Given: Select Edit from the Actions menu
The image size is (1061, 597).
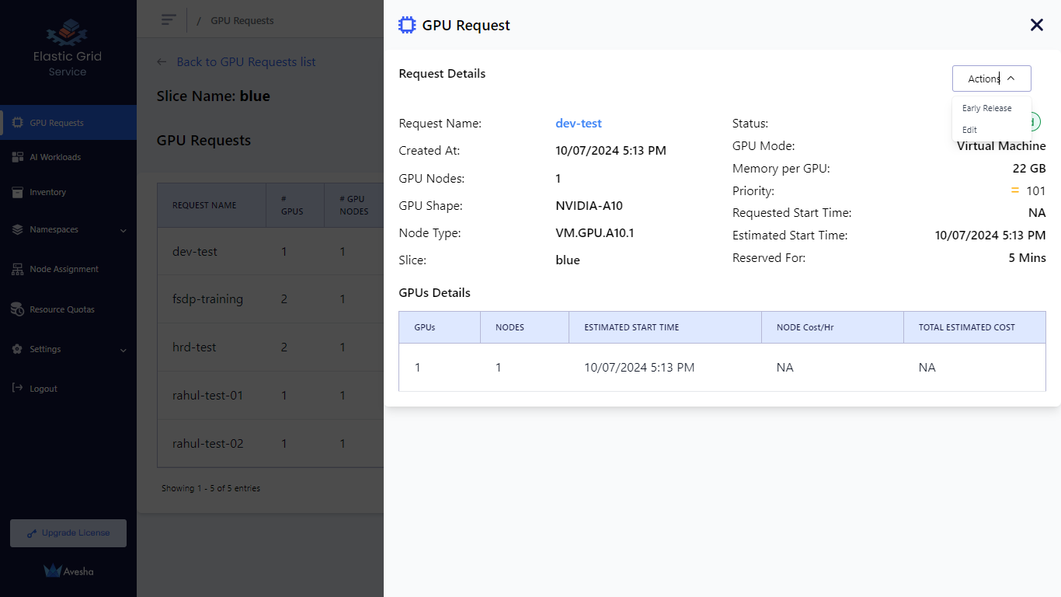Looking at the screenshot, I should tap(969, 130).
